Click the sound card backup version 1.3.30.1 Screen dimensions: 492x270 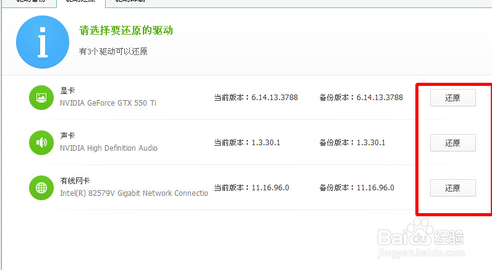[370, 143]
